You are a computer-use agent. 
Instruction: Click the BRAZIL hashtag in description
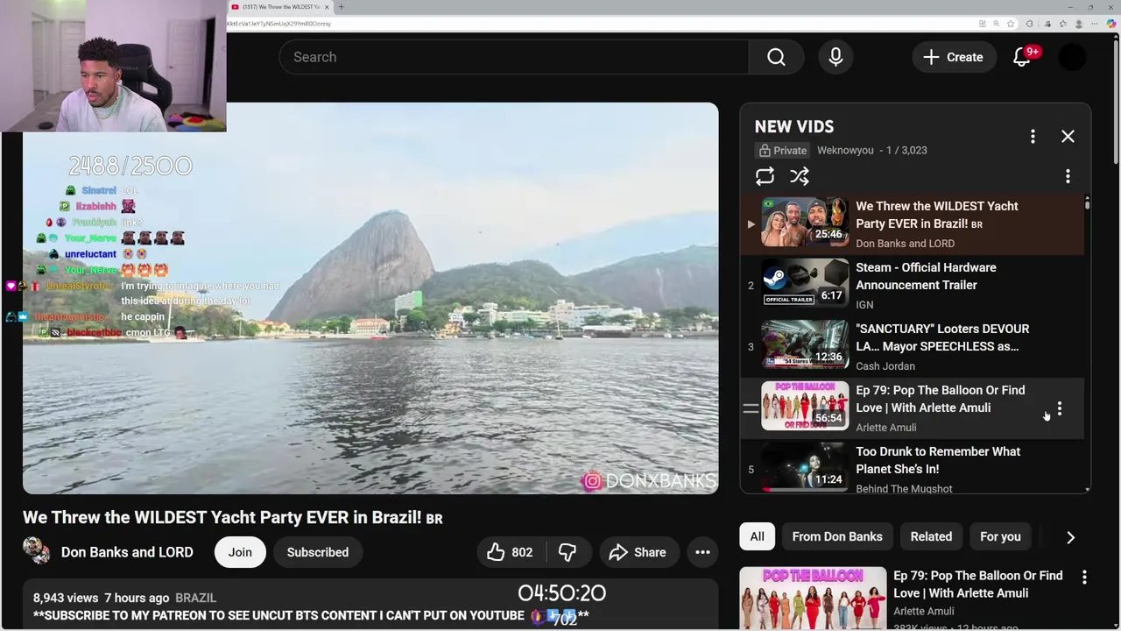195,598
